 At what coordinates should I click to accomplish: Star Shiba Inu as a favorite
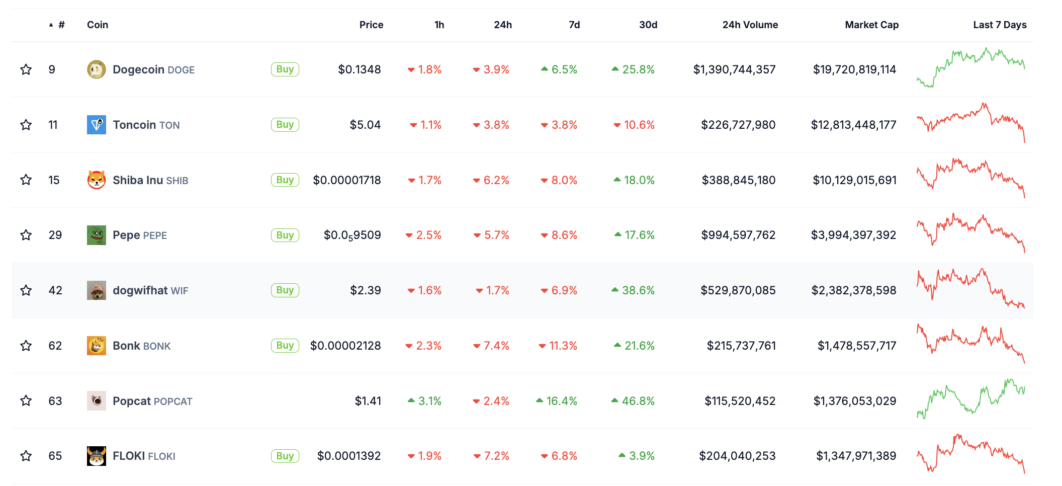point(26,180)
